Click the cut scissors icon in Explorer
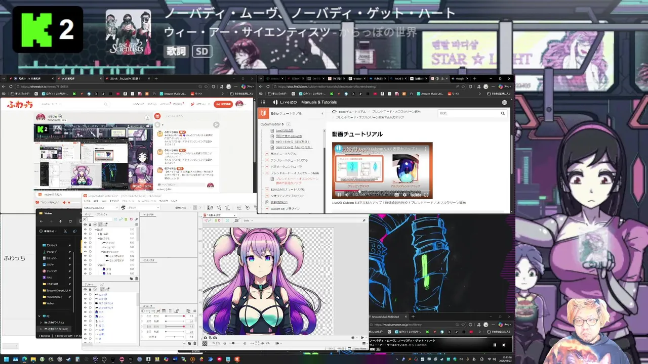Viewport: 648px width, 364px height. click(x=65, y=231)
